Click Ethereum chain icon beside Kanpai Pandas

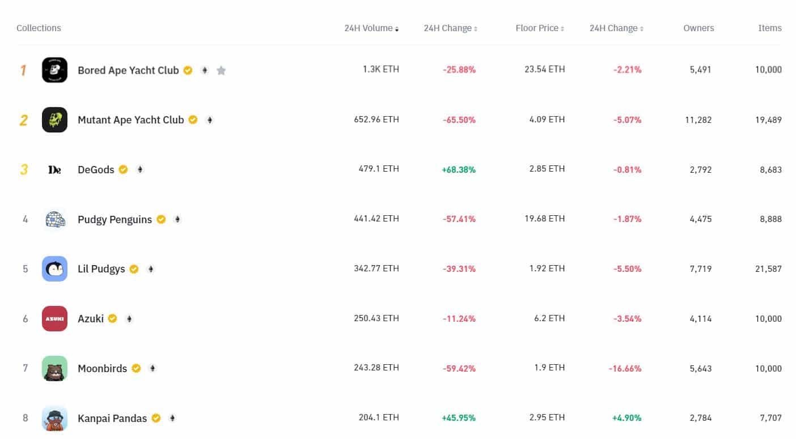pos(172,418)
